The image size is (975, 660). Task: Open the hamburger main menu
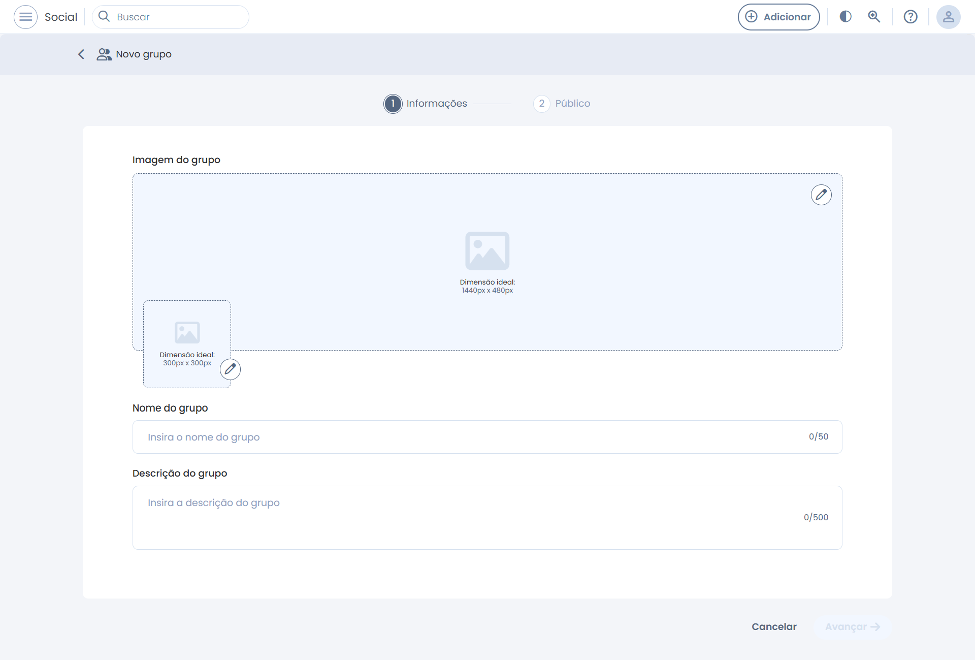click(25, 17)
